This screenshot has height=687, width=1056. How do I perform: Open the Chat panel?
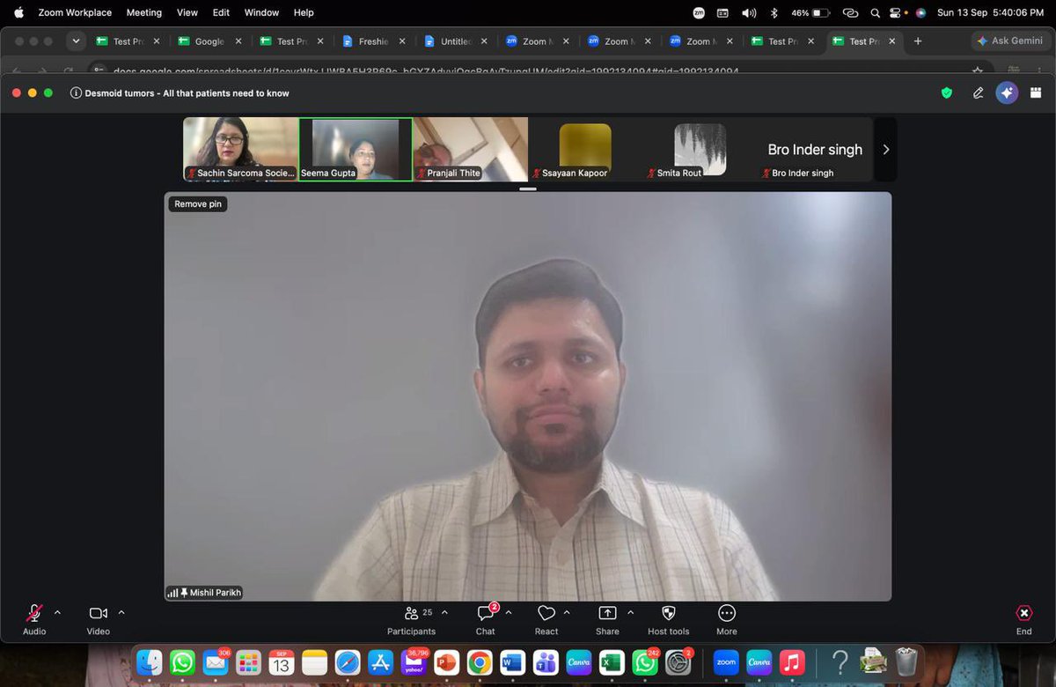pyautogui.click(x=486, y=619)
